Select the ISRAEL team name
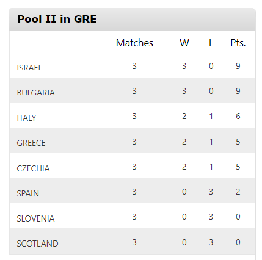 [29, 67]
